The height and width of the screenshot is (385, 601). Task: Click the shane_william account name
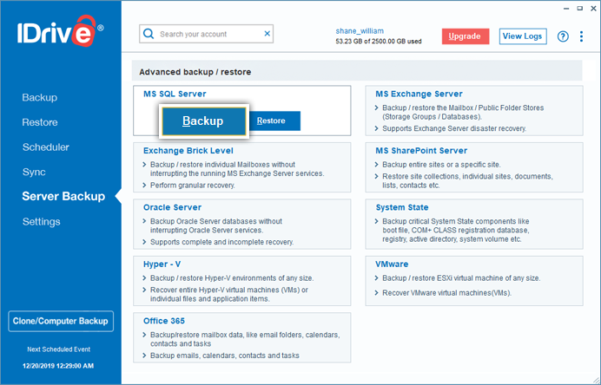360,31
